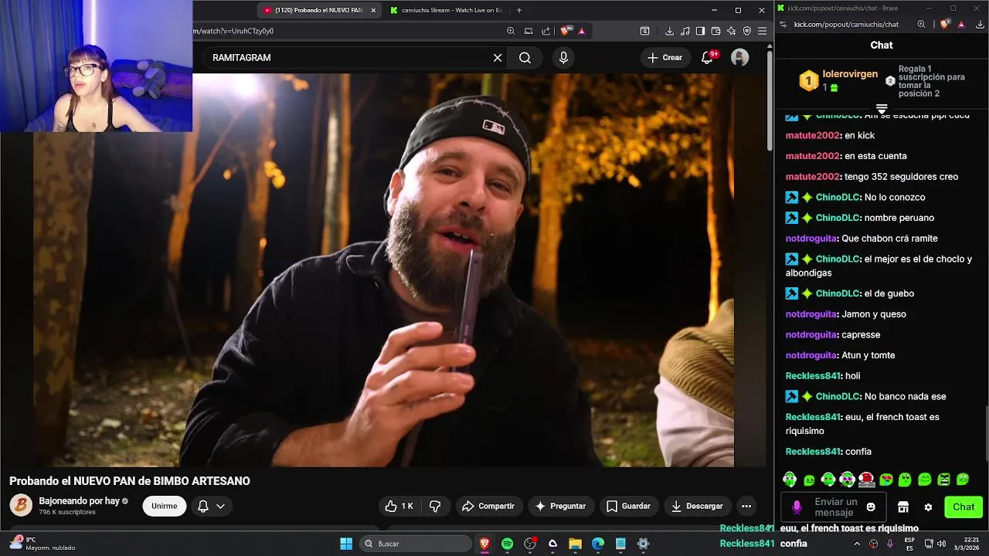Viewport: 989px width, 556px height.
Task: Open Microsoft Edge from the taskbar
Action: (x=598, y=544)
